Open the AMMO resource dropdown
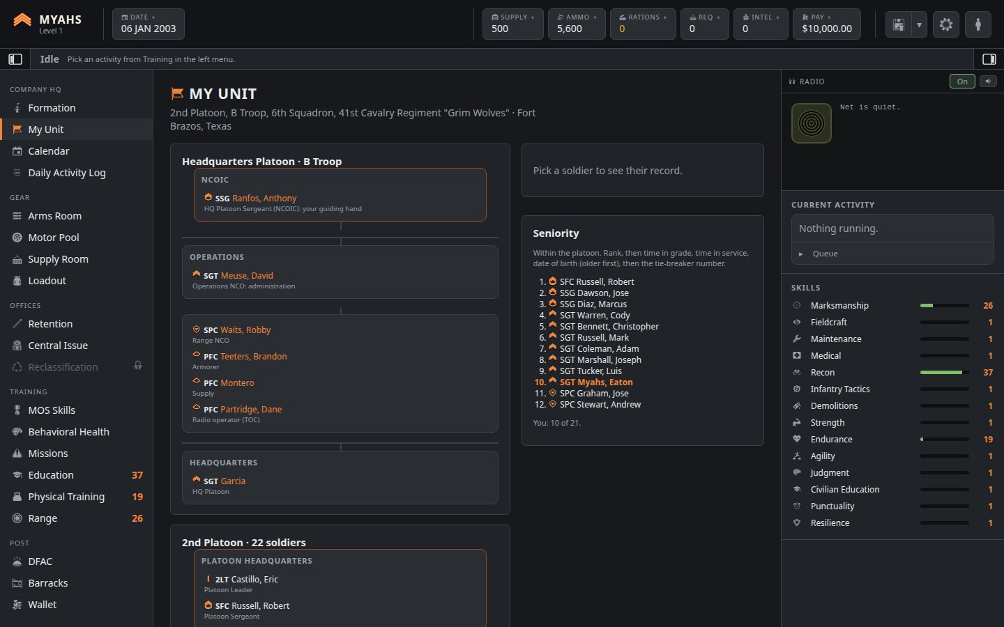This screenshot has width=1004, height=627. (x=577, y=24)
